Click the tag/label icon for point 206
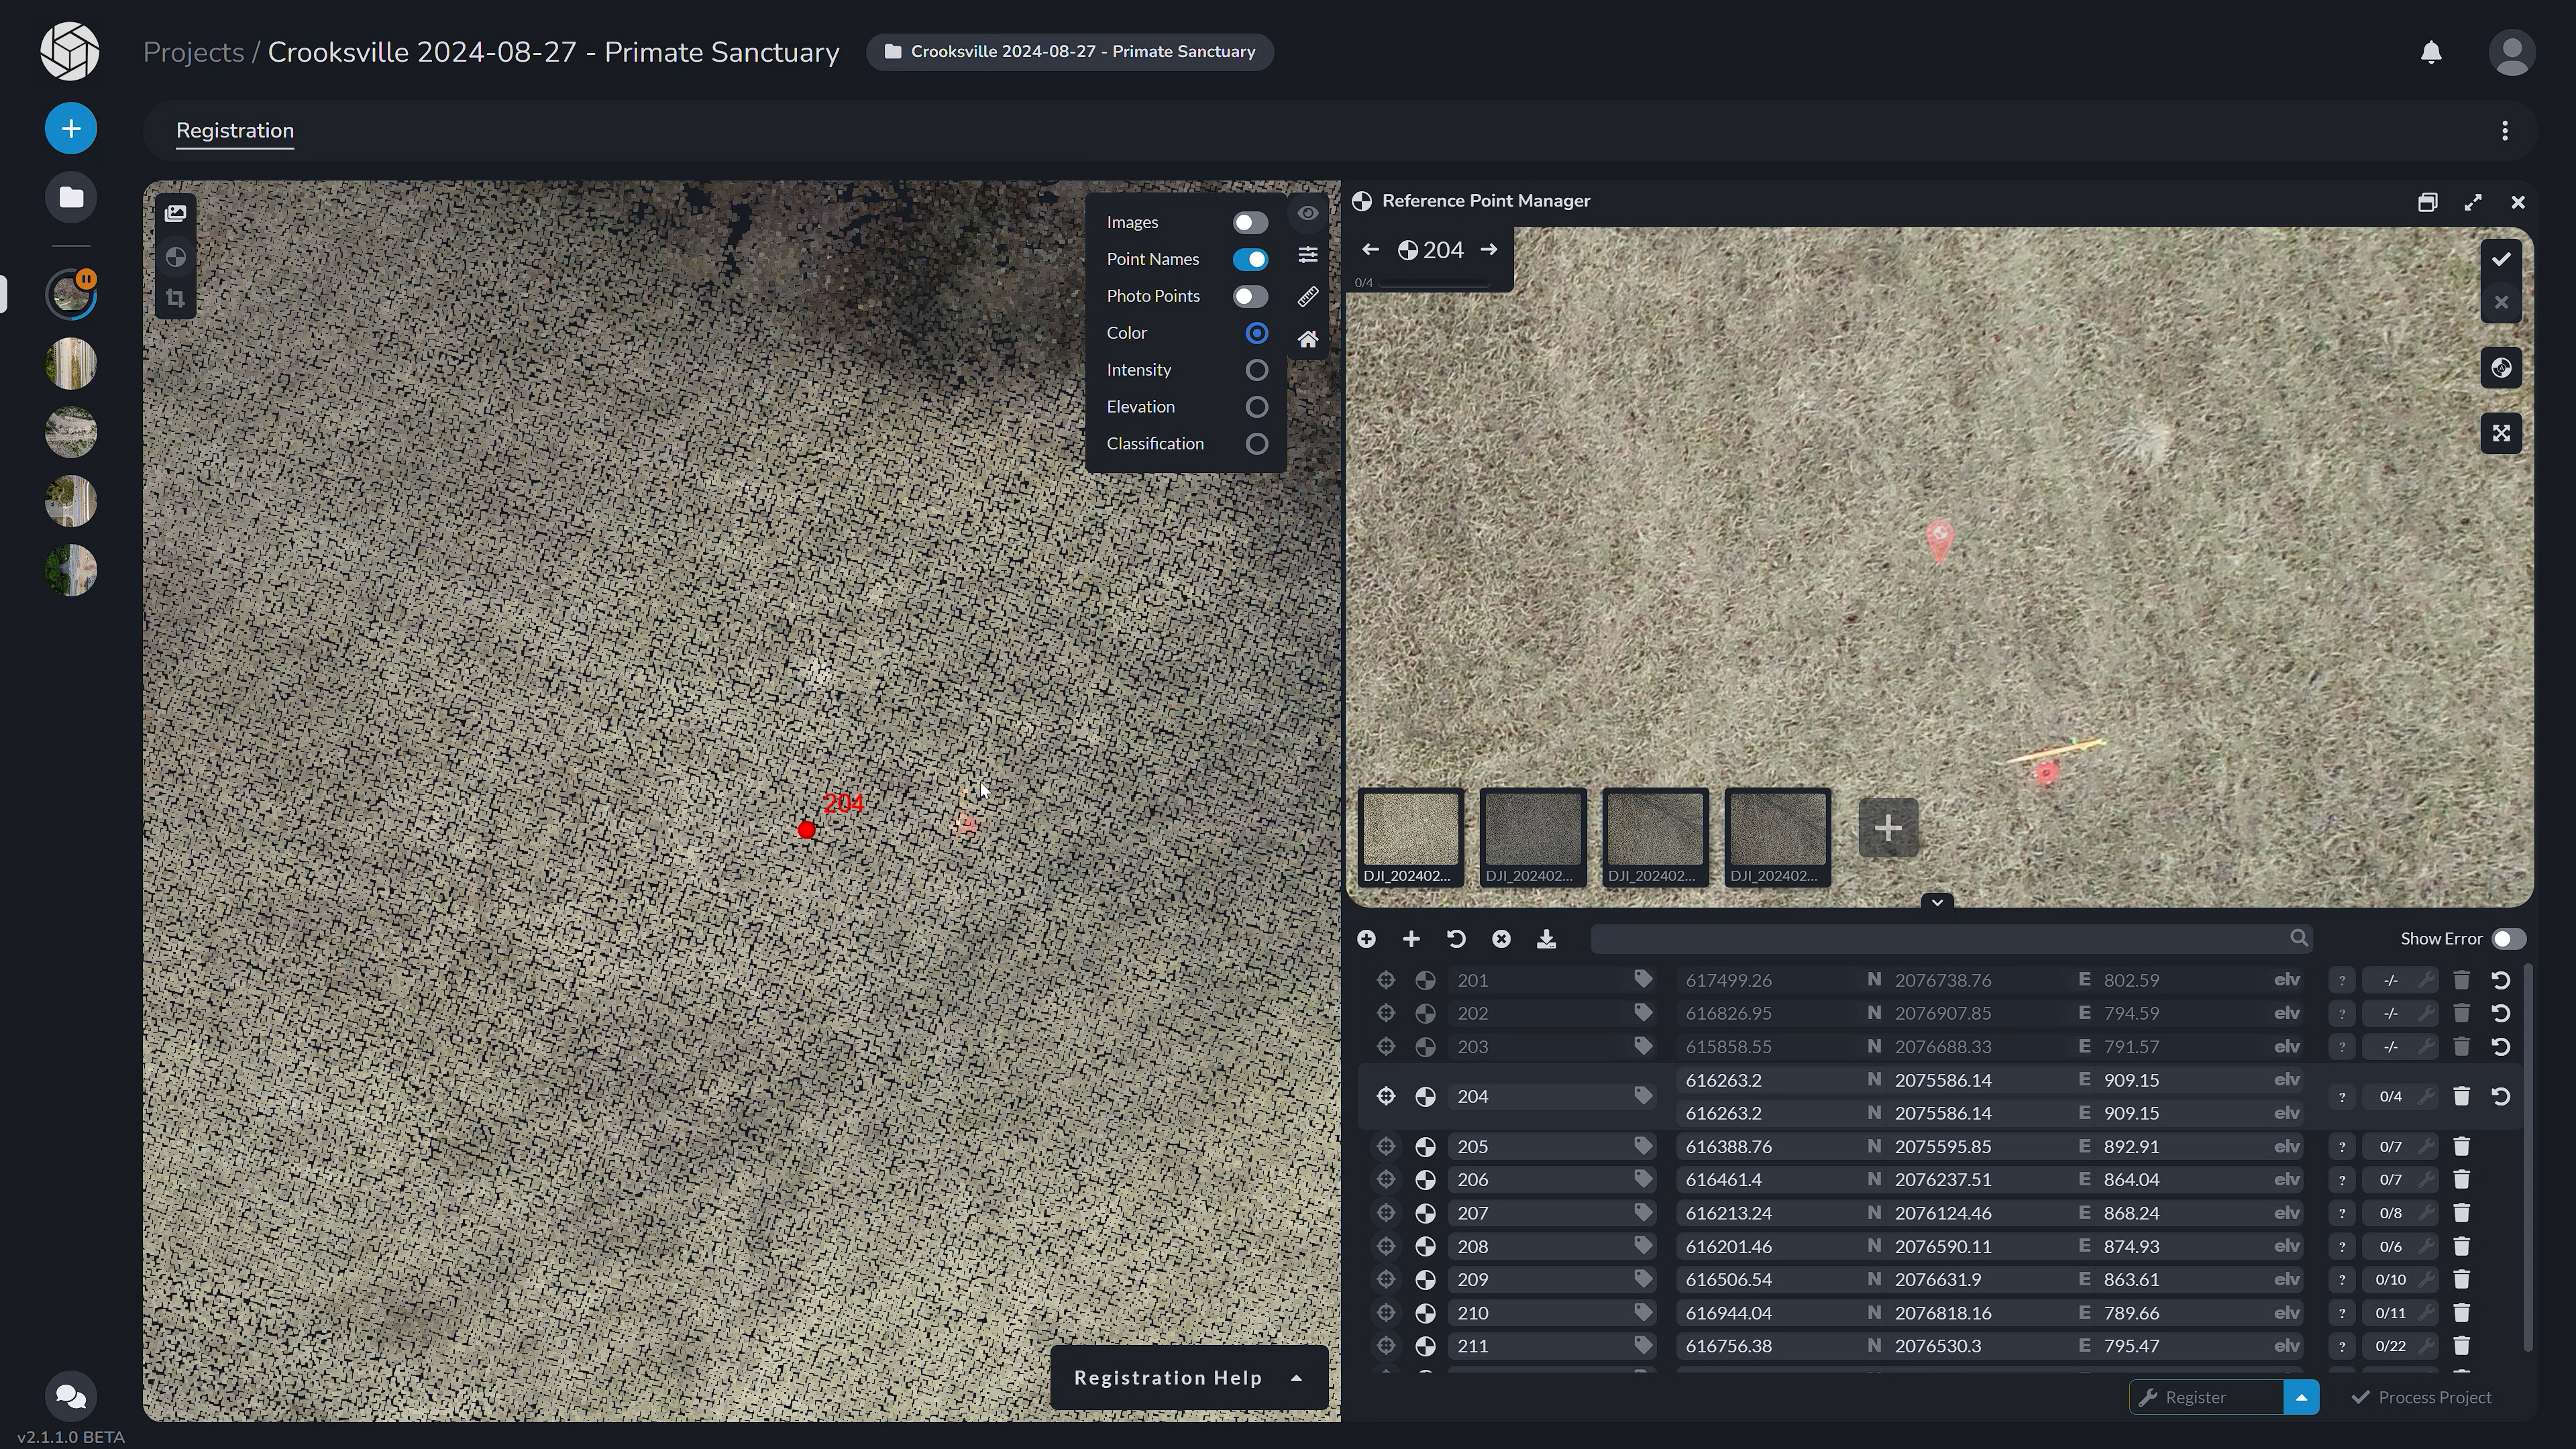This screenshot has width=2576, height=1449. [x=1642, y=1180]
